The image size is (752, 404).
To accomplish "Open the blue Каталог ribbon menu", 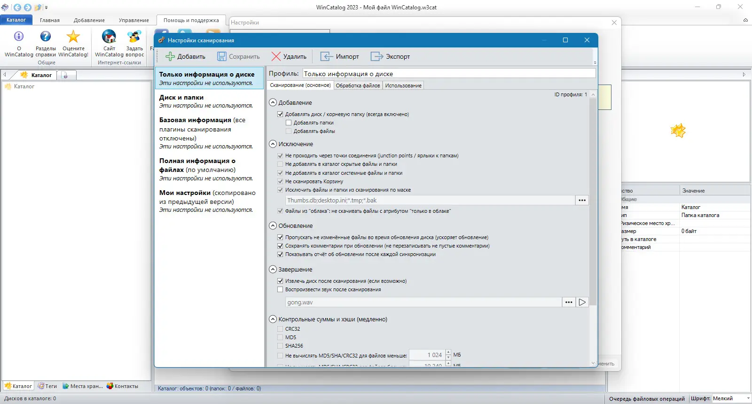I will click(x=16, y=20).
